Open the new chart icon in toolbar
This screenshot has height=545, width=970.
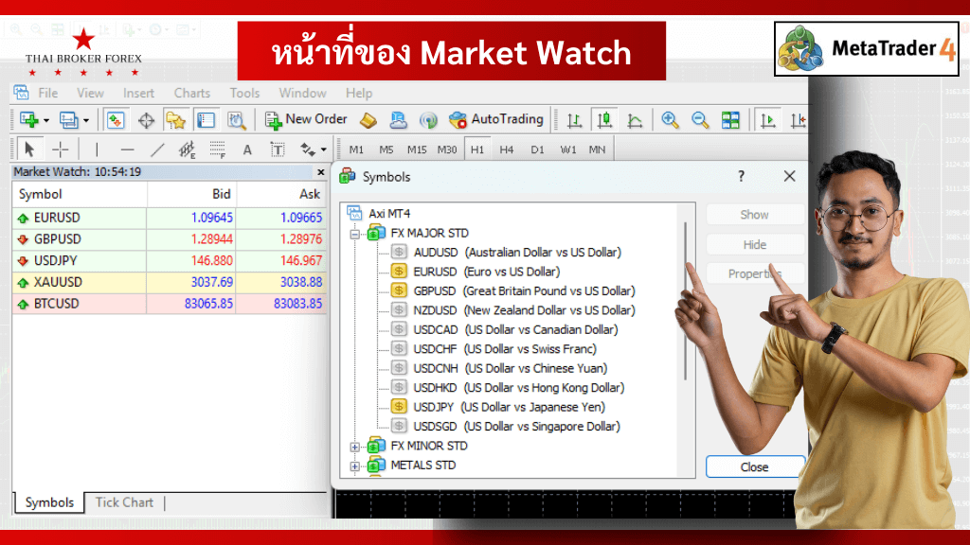tap(28, 119)
